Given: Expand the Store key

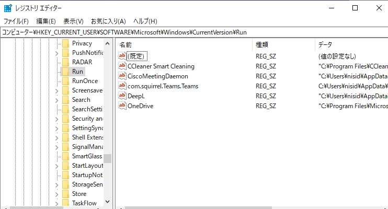Looking at the screenshot, I should click(x=56, y=194).
